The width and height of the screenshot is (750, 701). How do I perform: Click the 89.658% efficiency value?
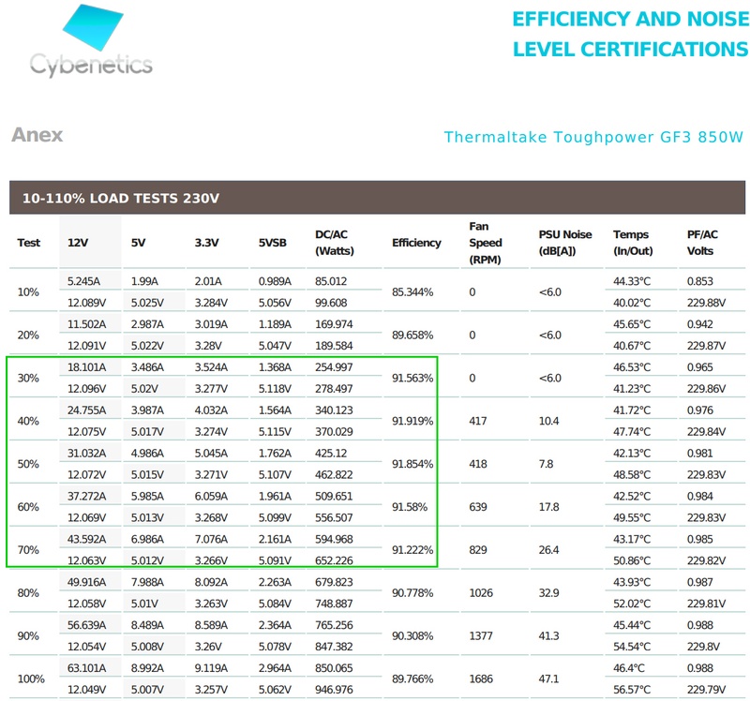pyautogui.click(x=412, y=336)
